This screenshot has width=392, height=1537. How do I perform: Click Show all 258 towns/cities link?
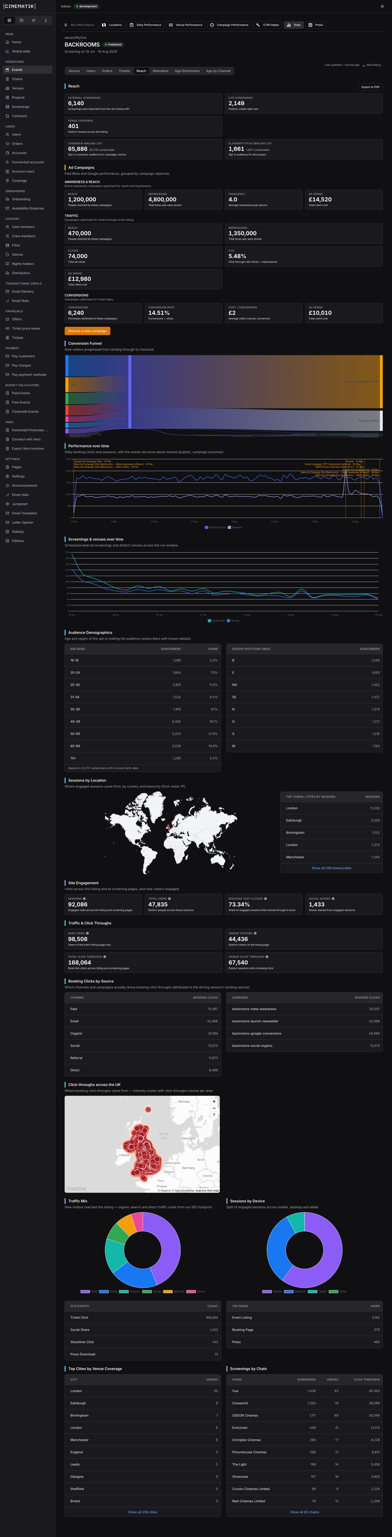coord(331,868)
